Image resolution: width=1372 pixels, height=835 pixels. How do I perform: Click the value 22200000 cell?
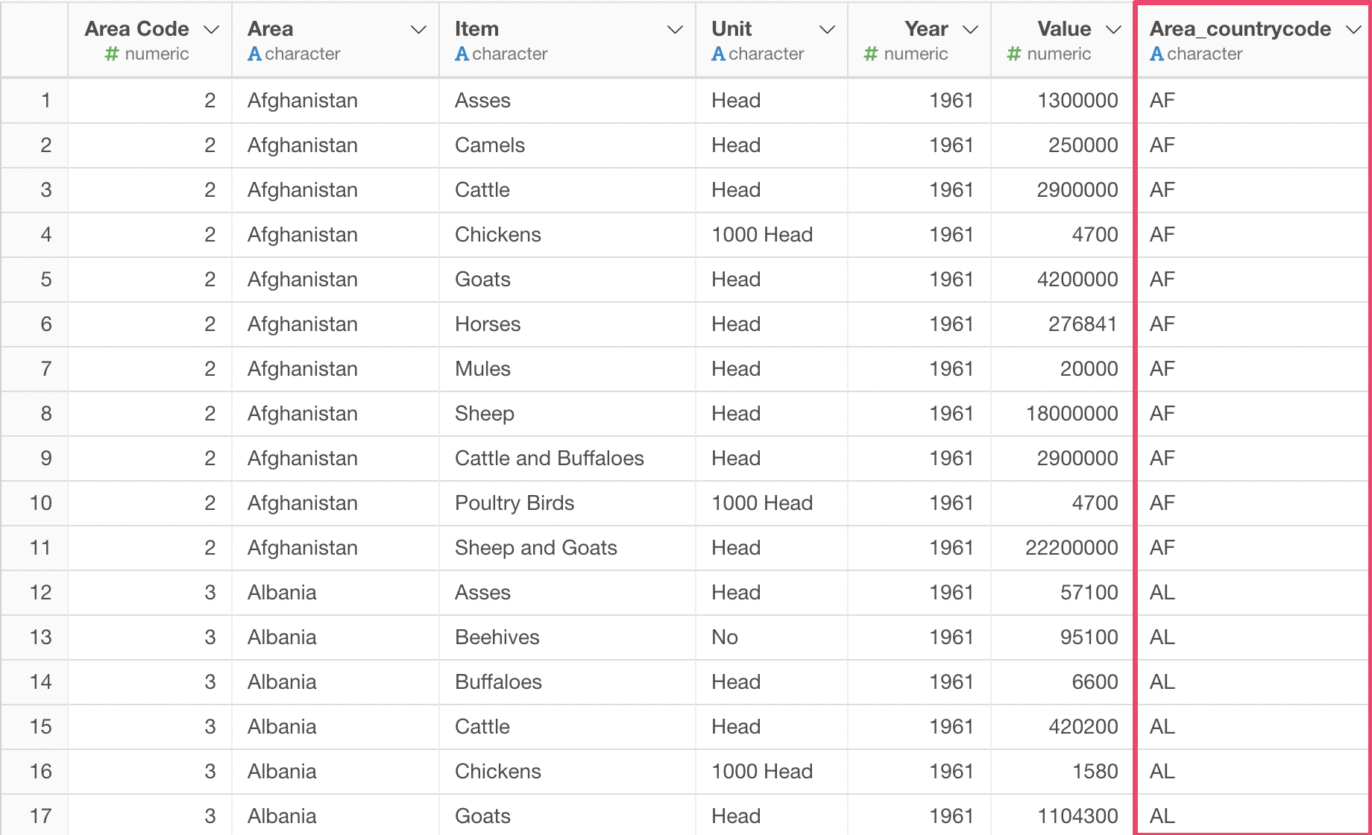pyautogui.click(x=1063, y=548)
